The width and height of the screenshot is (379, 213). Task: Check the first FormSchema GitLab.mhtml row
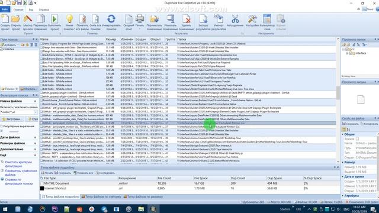pos(41,100)
